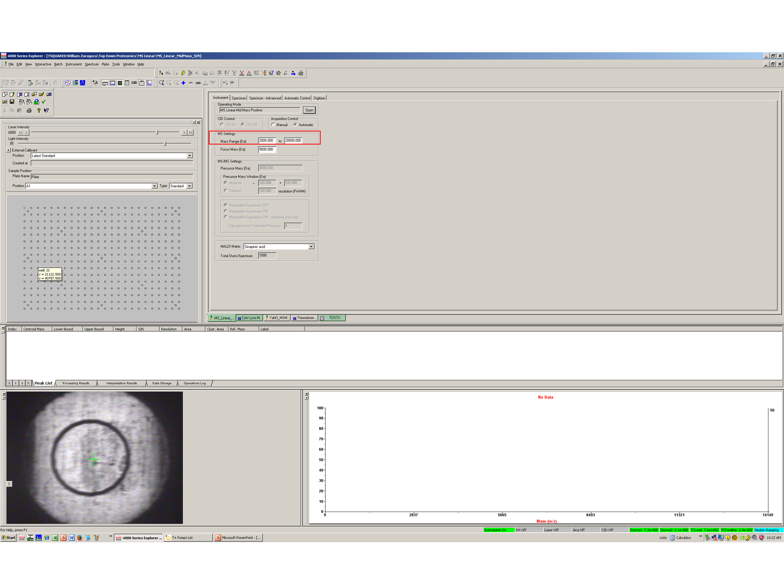Click the Laser Intensity slider handle

tap(157, 132)
